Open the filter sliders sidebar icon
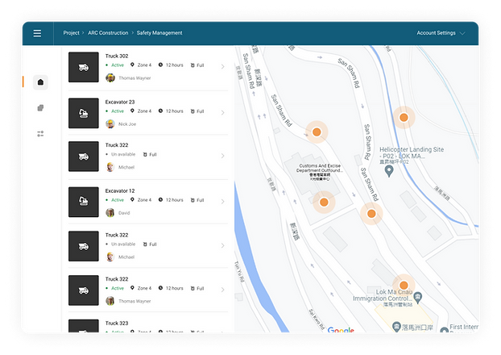The image size is (501, 355). click(40, 134)
